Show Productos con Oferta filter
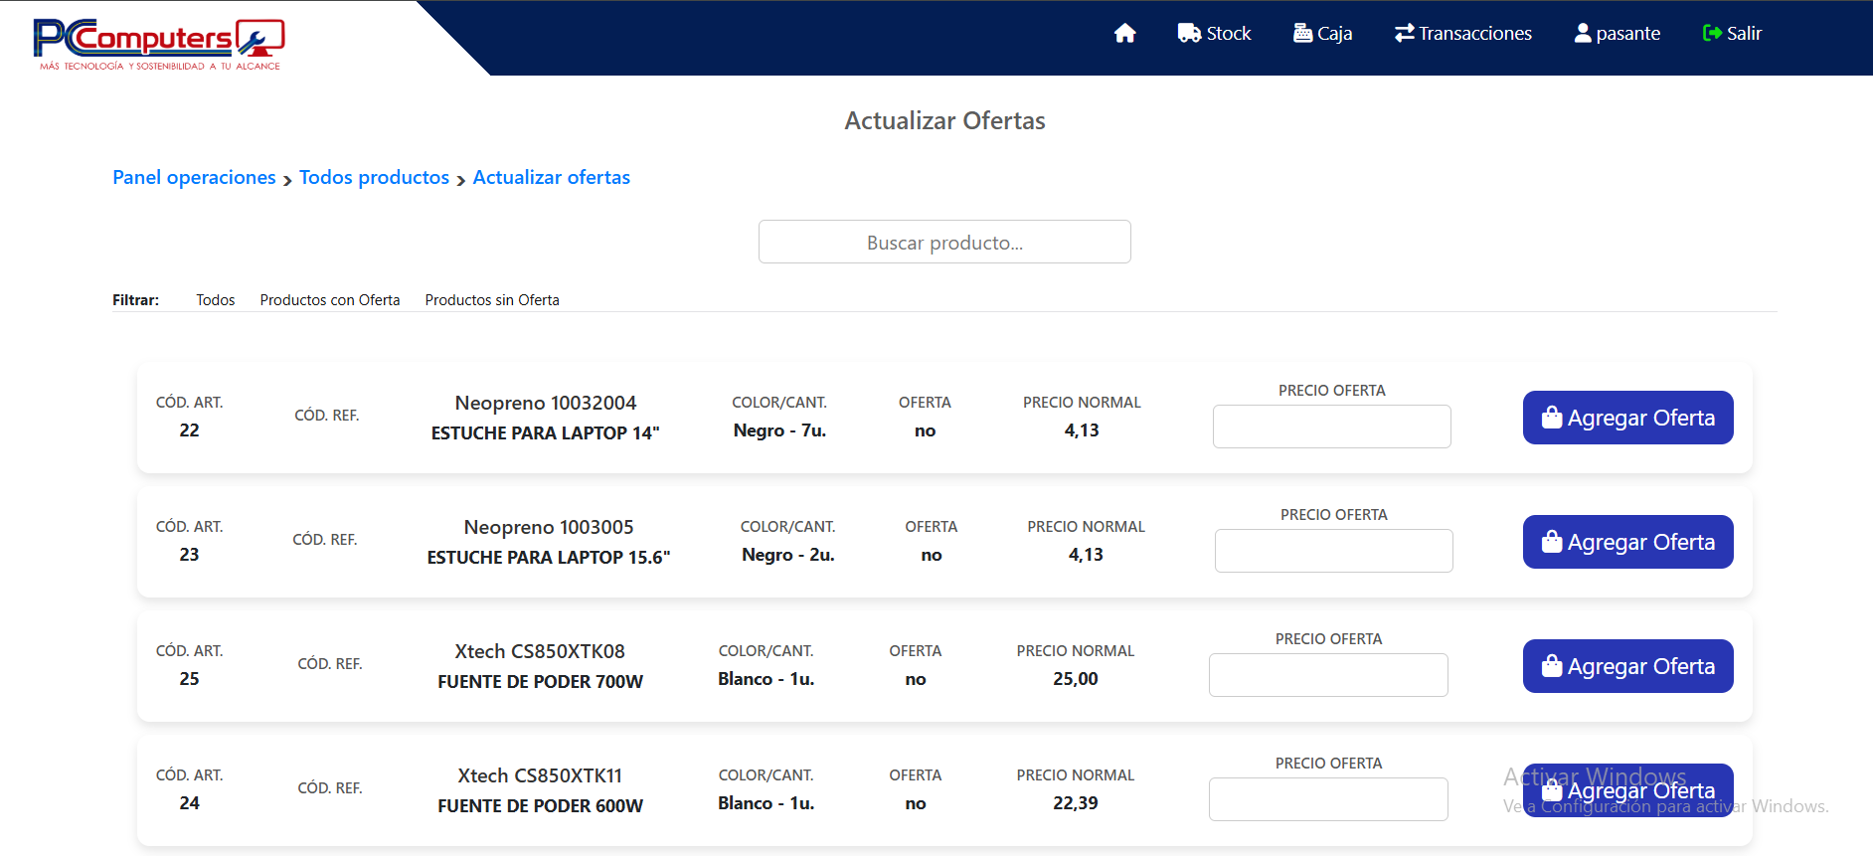The height and width of the screenshot is (856, 1873). click(x=330, y=300)
